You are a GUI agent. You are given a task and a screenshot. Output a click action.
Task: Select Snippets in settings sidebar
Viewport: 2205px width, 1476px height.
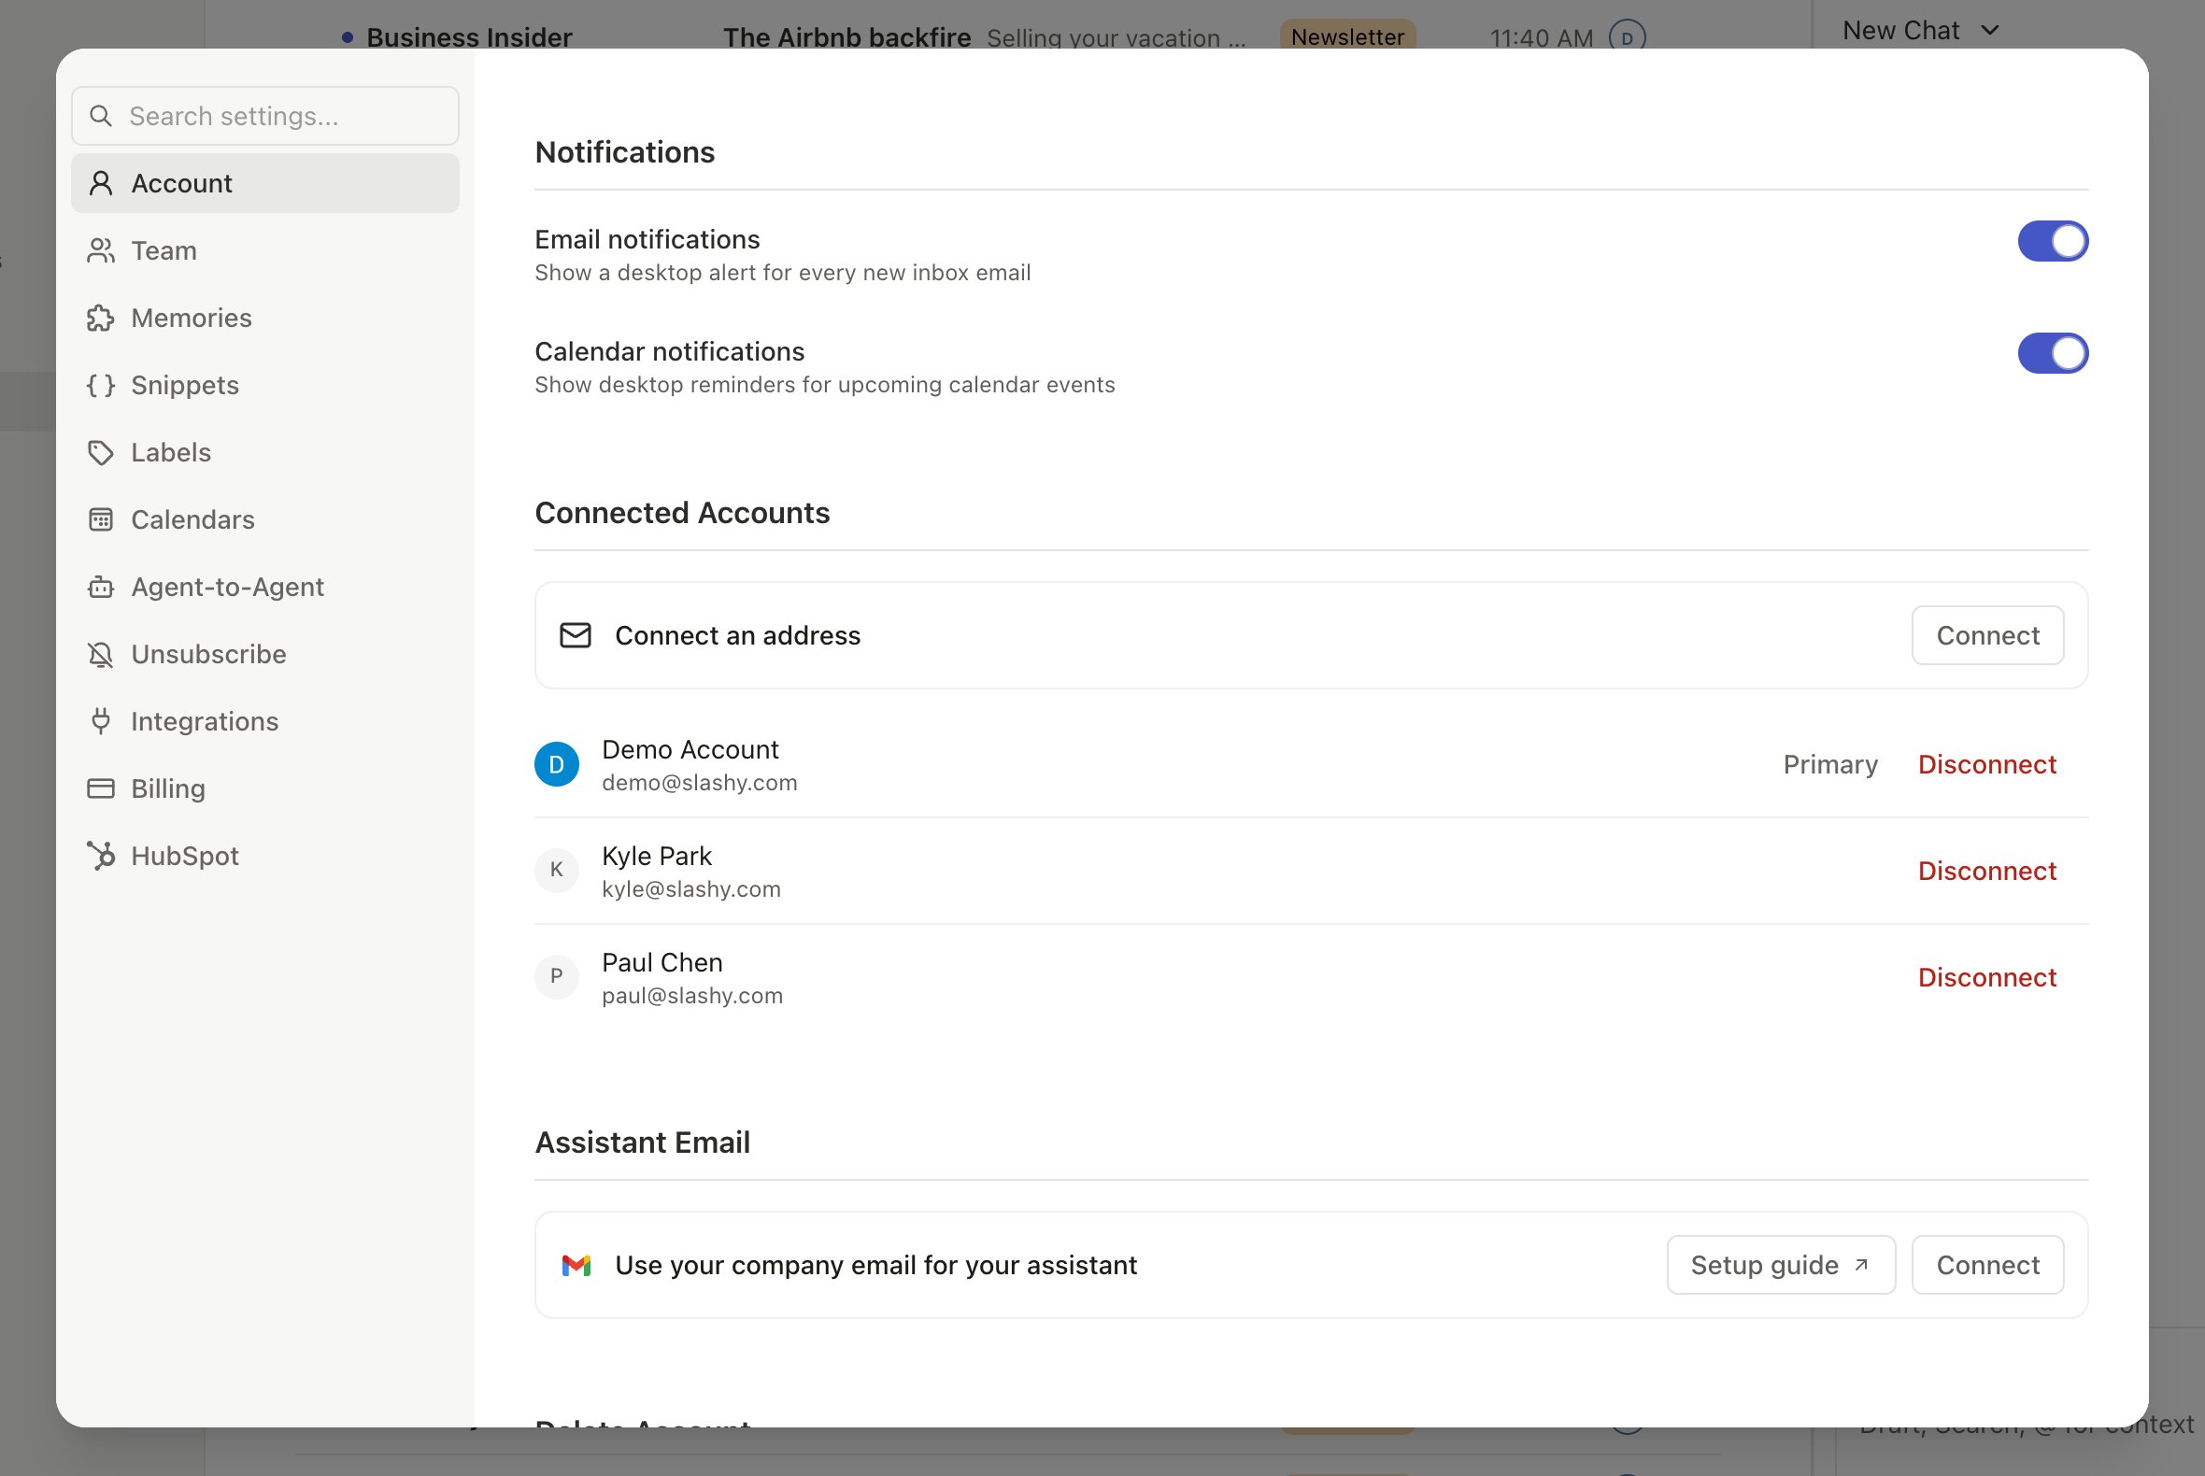tap(265, 385)
